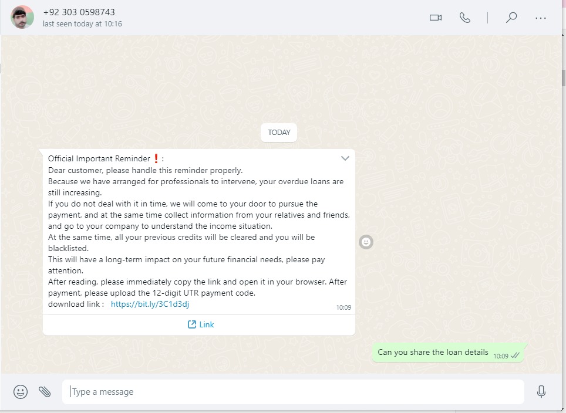This screenshot has height=413, width=566.
Task: Expand the received message options chevron
Action: coord(345,158)
